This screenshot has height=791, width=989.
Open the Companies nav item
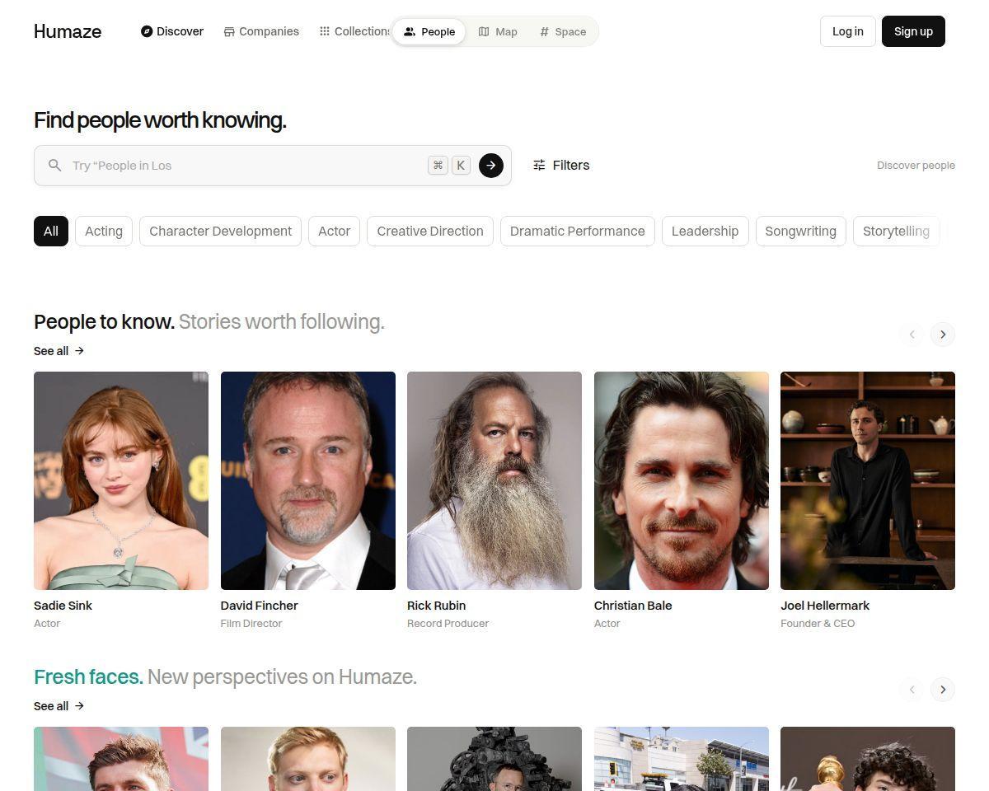pos(261,31)
